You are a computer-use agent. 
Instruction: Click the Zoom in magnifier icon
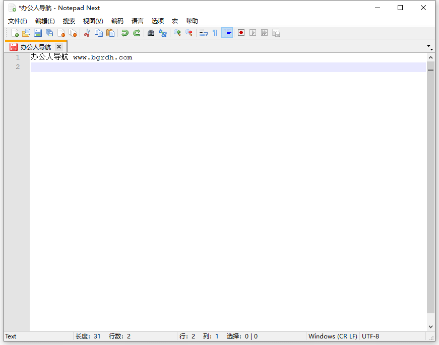(177, 33)
